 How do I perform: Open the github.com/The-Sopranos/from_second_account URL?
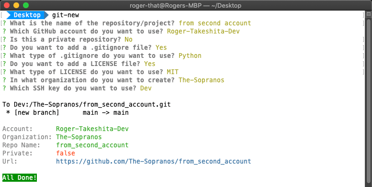click(154, 161)
